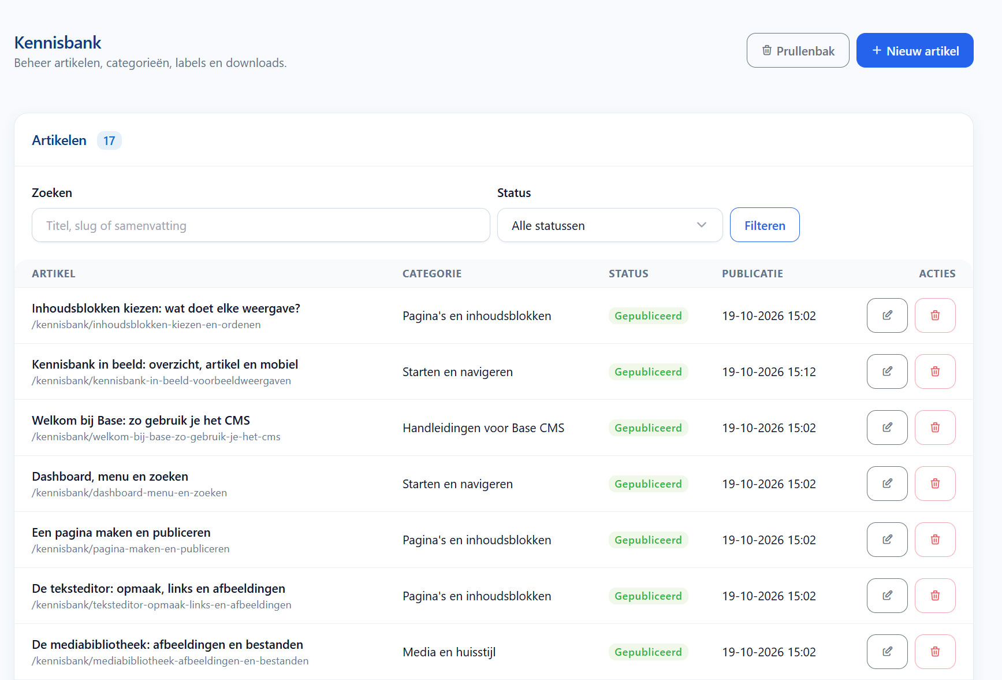This screenshot has height=680, width=1002.
Task: Delete the Dashboard, menu en zoeken article
Action: [935, 484]
